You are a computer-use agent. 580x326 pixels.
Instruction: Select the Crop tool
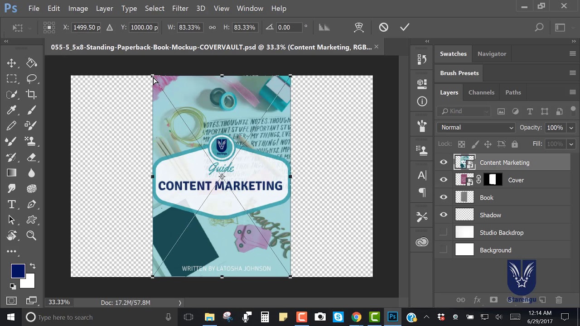pos(31,94)
